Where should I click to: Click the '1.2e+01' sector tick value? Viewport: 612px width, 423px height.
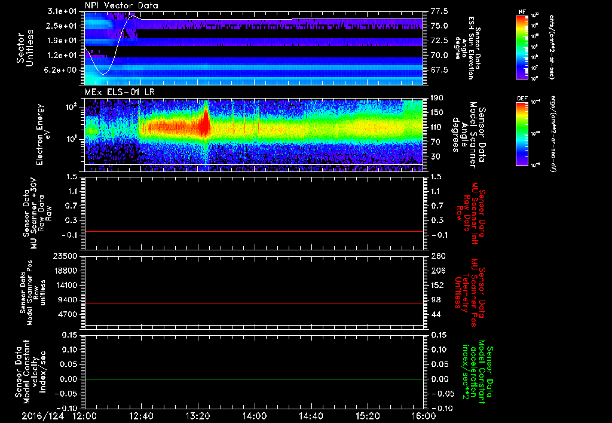coord(62,56)
